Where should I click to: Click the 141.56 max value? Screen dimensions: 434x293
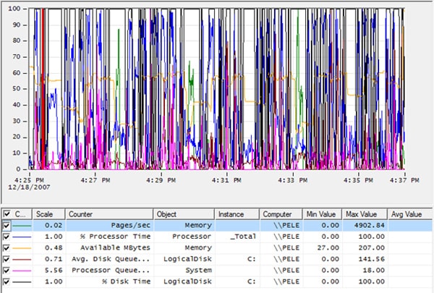[x=372, y=259]
